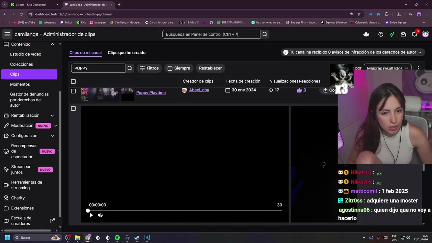Tick the Poppy Playtime clip checkbox
This screenshot has width=432, height=243.
[x=73, y=91]
